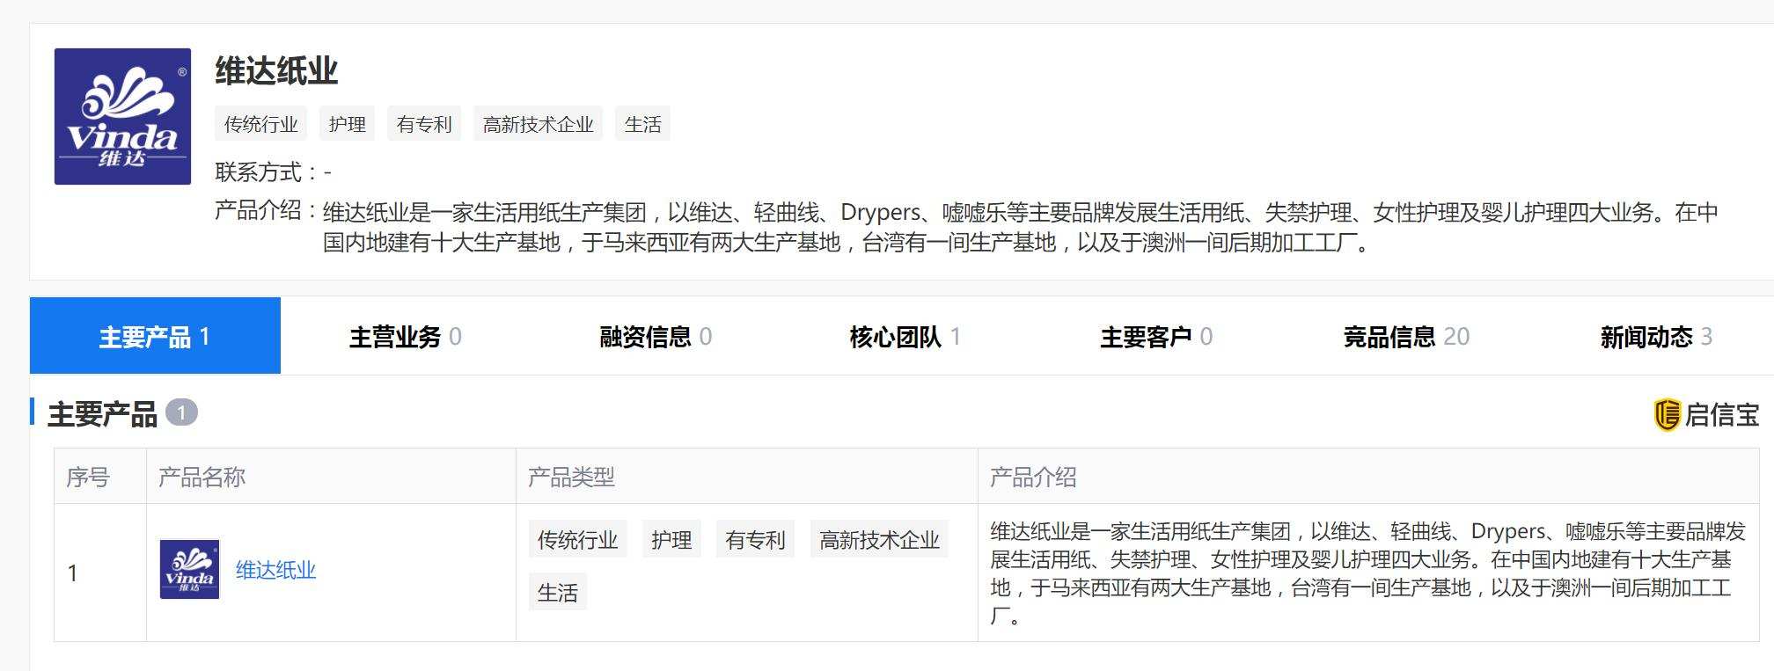
Task: Click the 启信宝 shield logo icon
Action: pos(1667,414)
